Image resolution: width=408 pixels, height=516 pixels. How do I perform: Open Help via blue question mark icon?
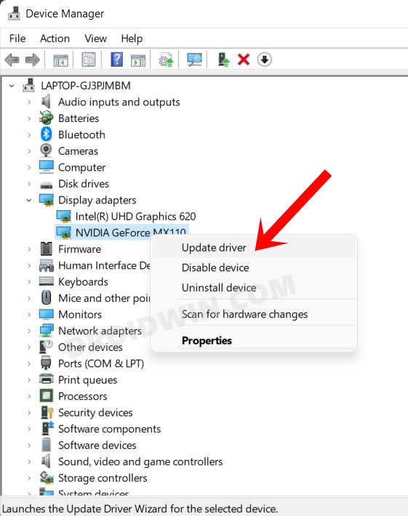(117, 60)
